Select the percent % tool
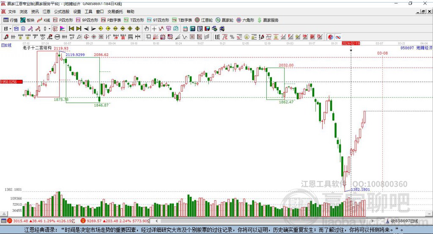 tap(232, 37)
